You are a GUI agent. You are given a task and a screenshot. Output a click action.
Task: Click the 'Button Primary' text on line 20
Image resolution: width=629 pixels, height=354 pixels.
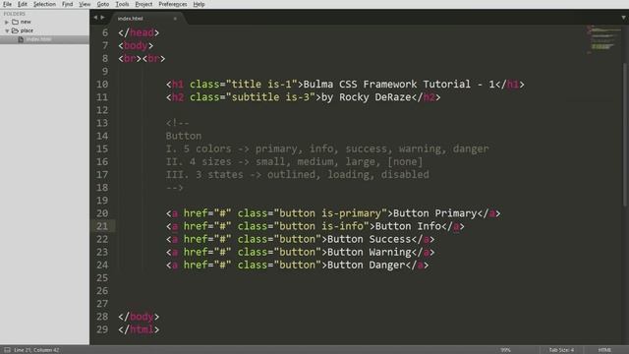(434, 213)
